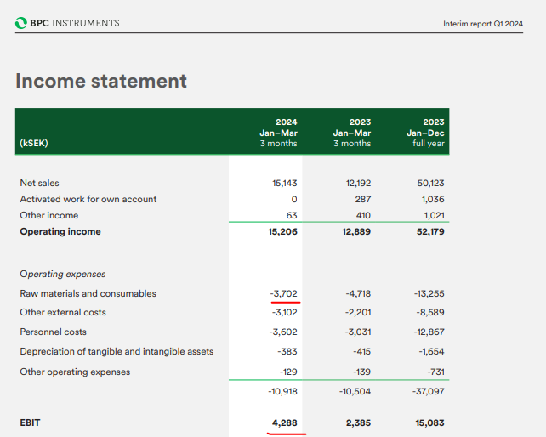Select Personnel costs value -3,602
The image size is (546, 437).
point(283,332)
